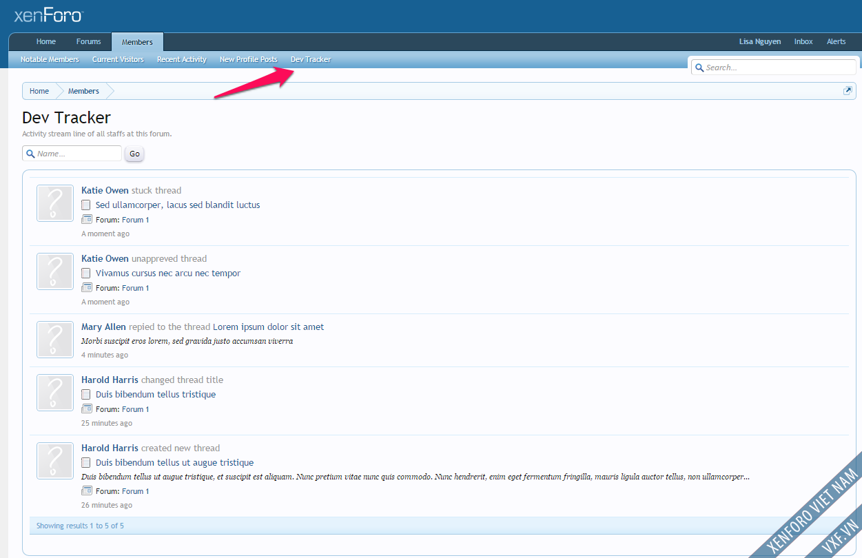Open the Dev Tracker link
Screen dimensions: 862x558
pos(311,59)
